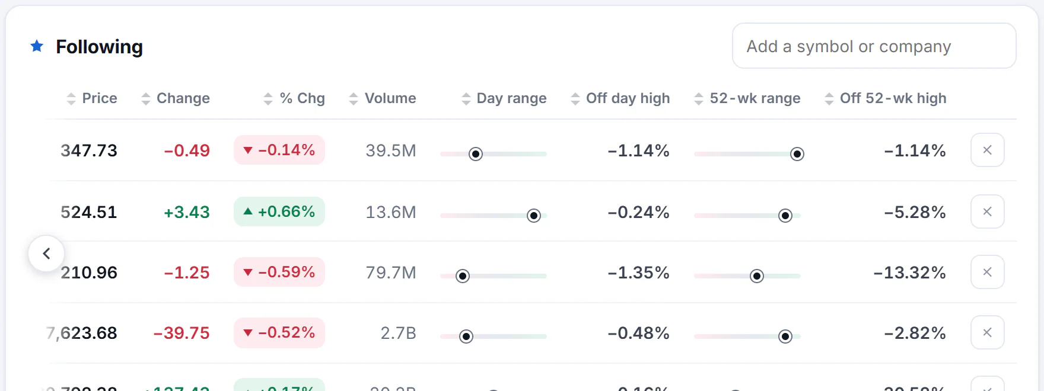The height and width of the screenshot is (391, 1044).
Task: Sort by Off 52-wk high column
Action: 886,98
